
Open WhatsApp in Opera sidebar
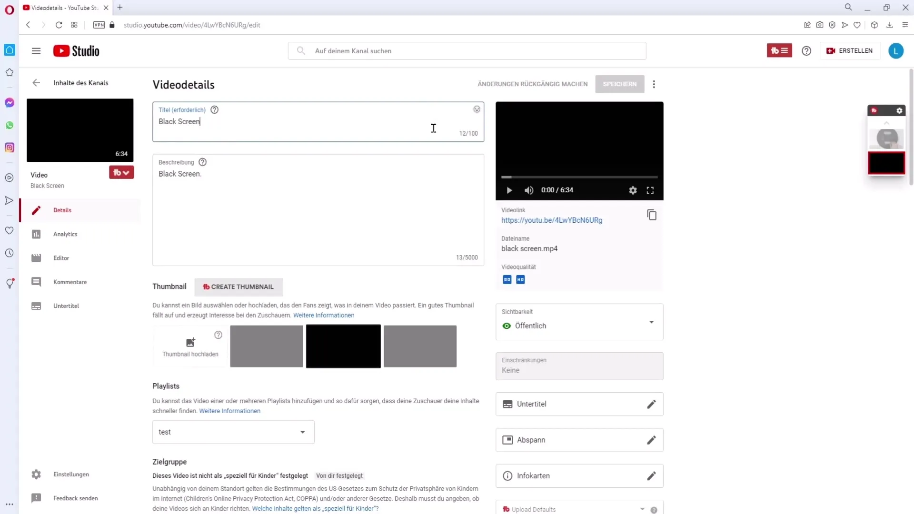pos(10,125)
